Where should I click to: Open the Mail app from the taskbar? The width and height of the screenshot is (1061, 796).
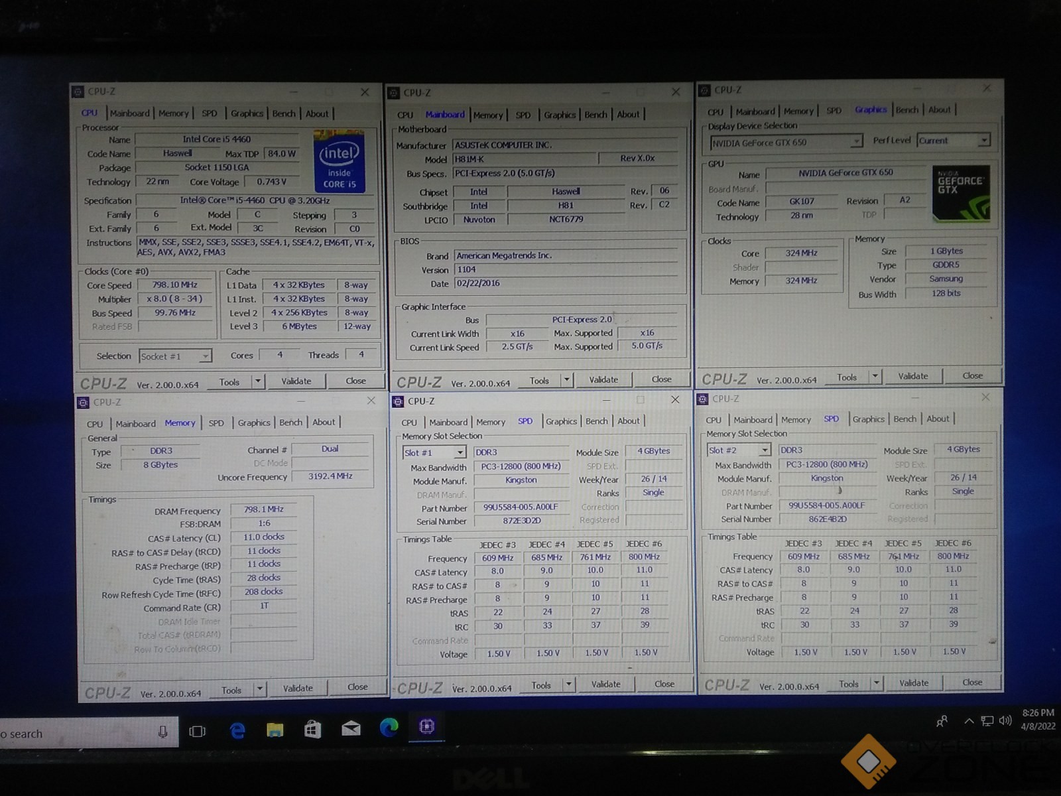351,729
